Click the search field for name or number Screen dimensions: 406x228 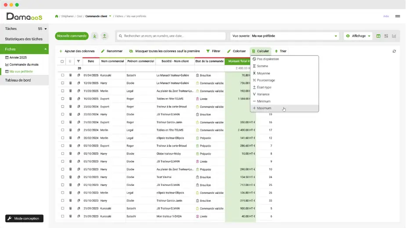click(x=172, y=36)
